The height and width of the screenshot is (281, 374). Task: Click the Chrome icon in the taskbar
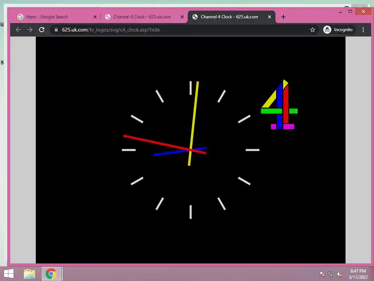[51, 274]
